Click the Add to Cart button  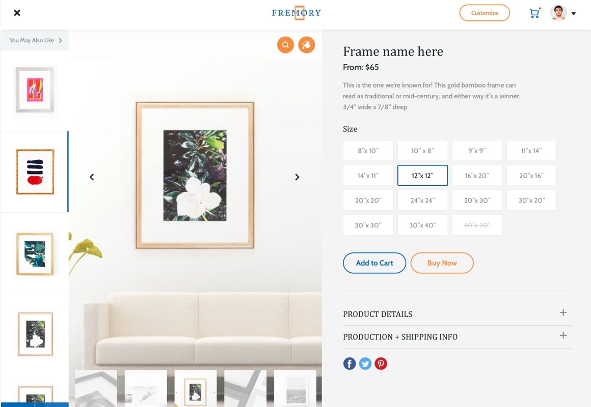click(374, 263)
